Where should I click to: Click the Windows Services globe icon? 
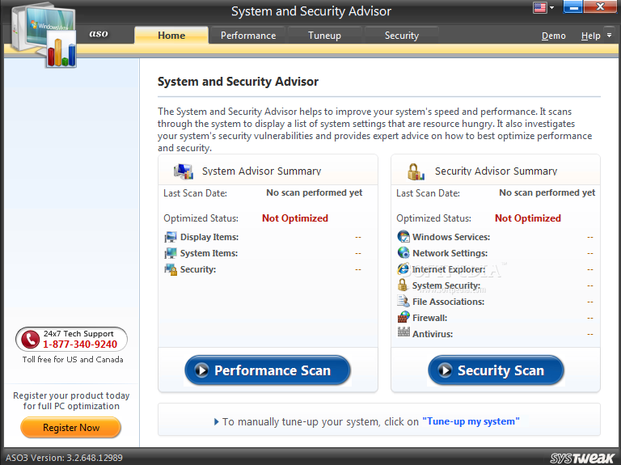pos(403,237)
